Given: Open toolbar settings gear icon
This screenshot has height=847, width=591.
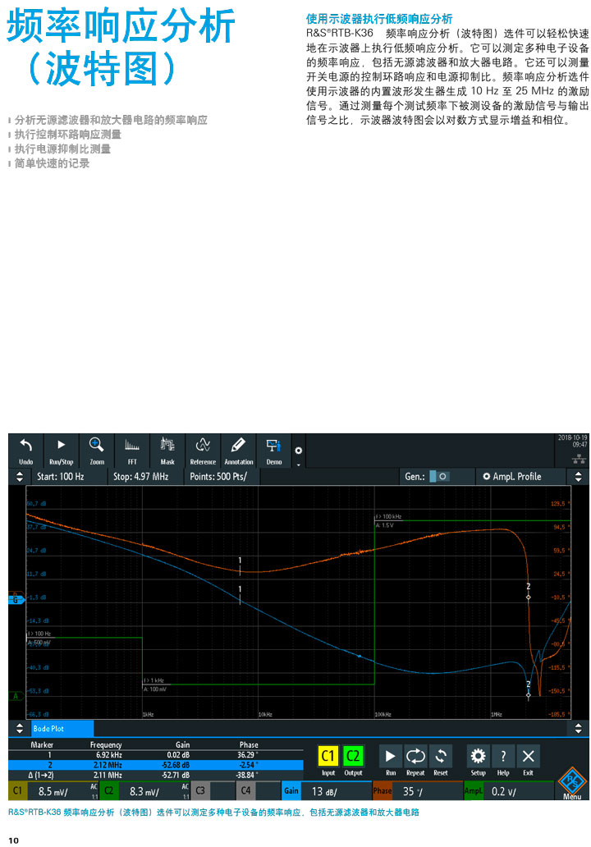Looking at the screenshot, I should click(298, 451).
